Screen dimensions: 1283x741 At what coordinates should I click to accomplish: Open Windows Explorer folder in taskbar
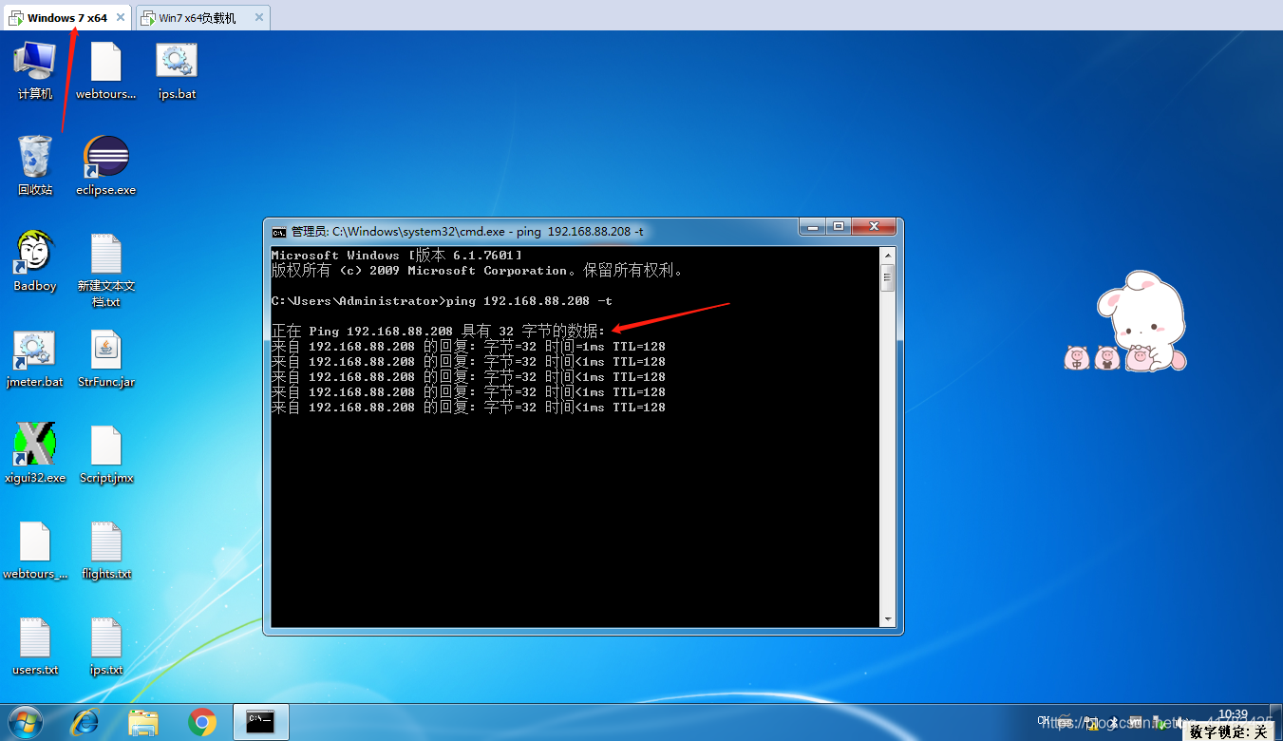click(x=143, y=723)
